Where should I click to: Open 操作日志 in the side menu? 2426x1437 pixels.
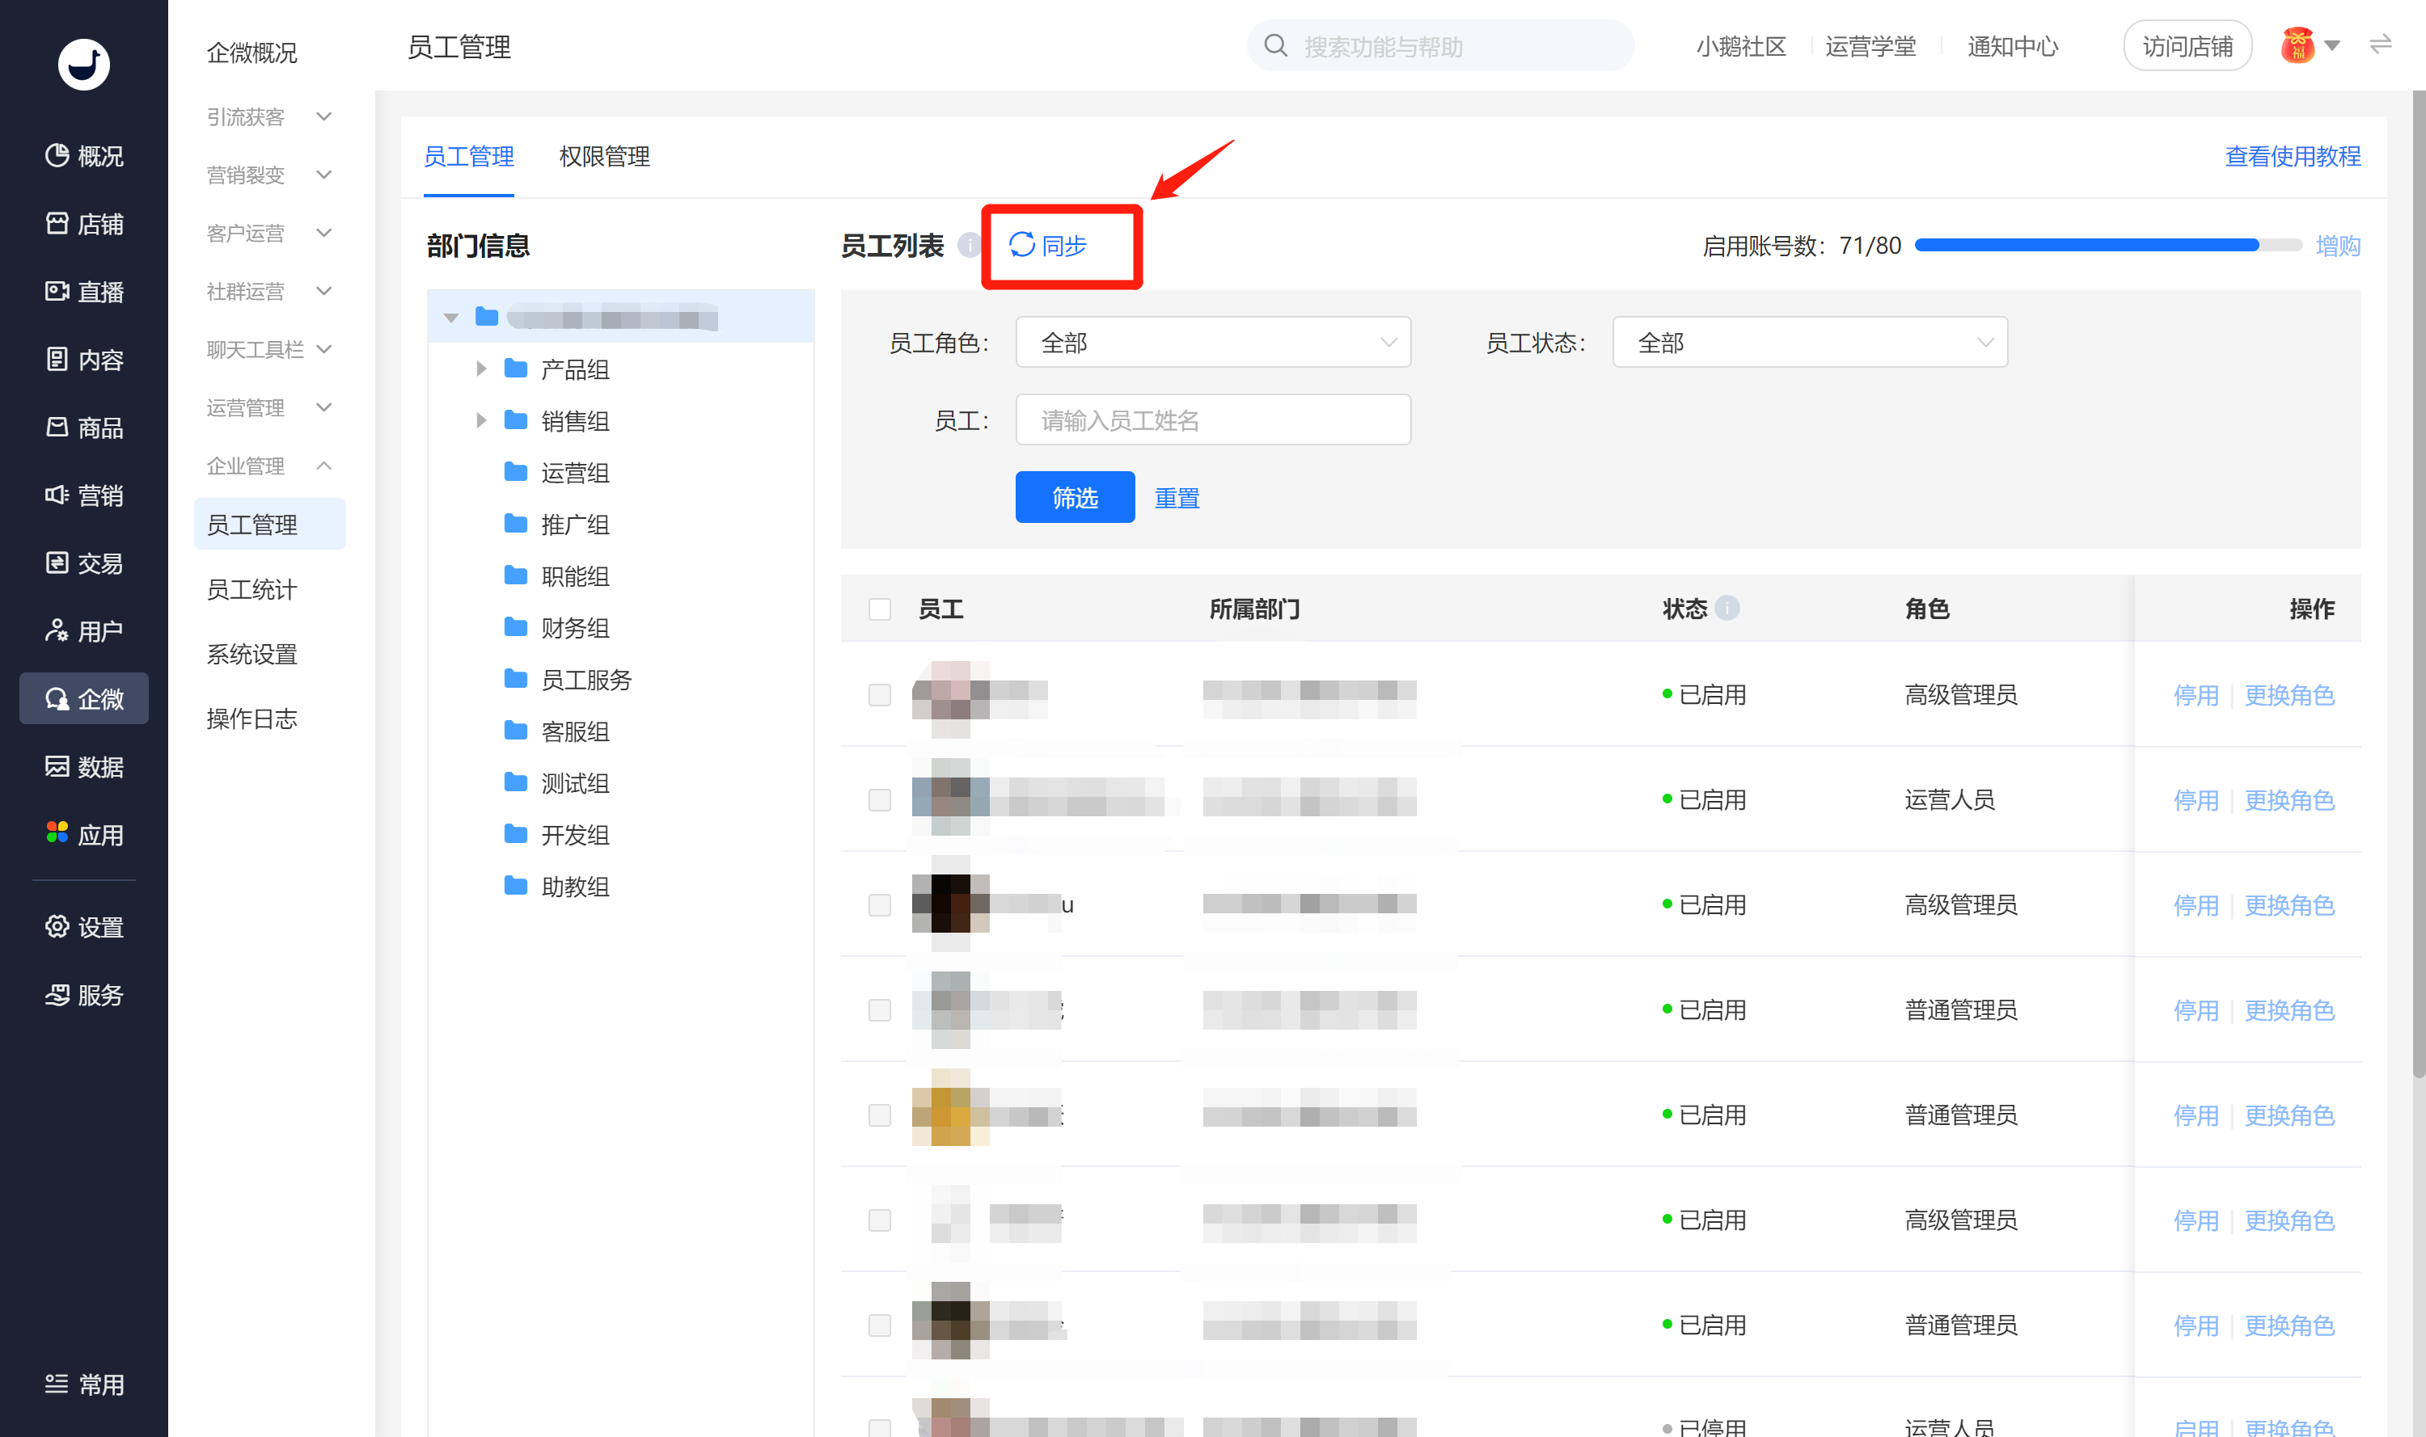(252, 718)
